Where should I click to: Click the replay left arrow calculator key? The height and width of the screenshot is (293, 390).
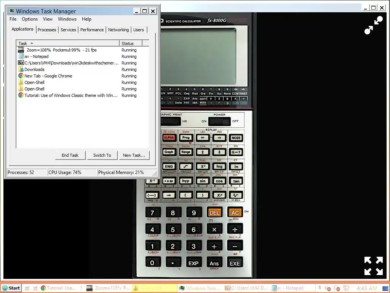coord(203,137)
